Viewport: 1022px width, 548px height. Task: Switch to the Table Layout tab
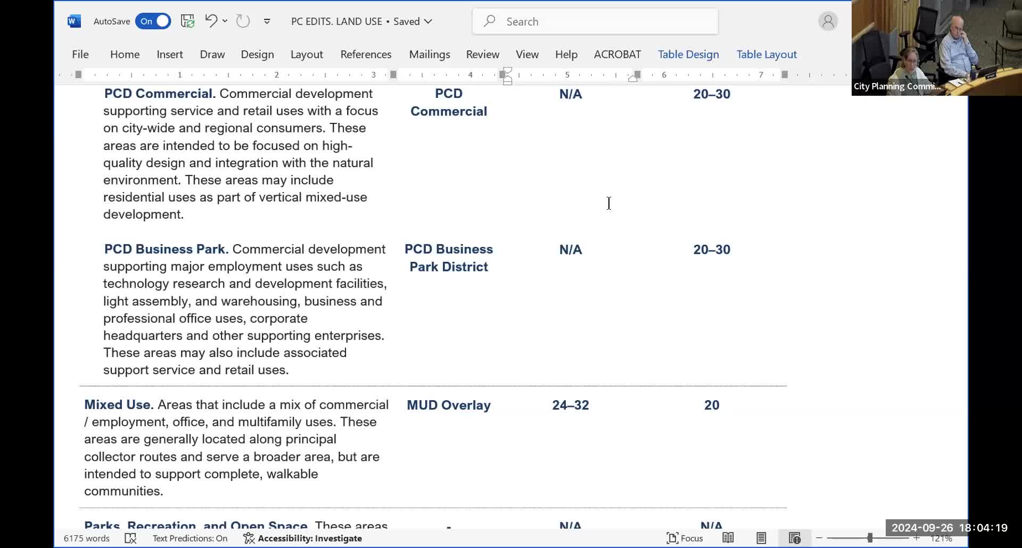(767, 54)
